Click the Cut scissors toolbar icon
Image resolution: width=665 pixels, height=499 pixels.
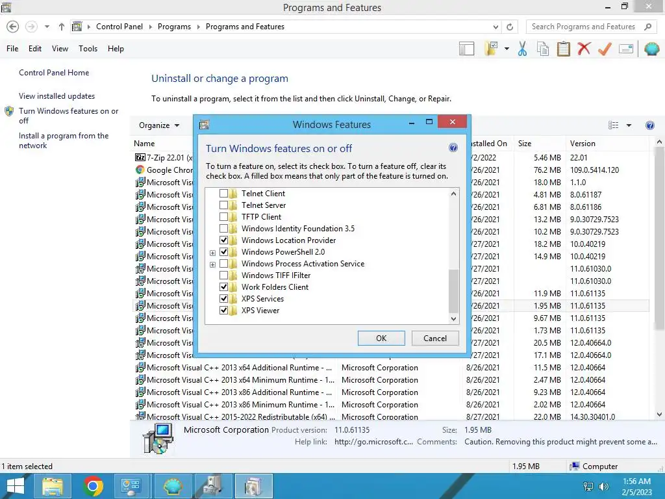(522, 49)
